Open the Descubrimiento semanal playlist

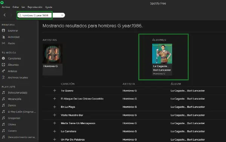point(22,137)
